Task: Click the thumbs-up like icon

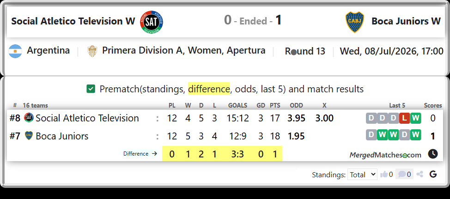Action: point(384,174)
